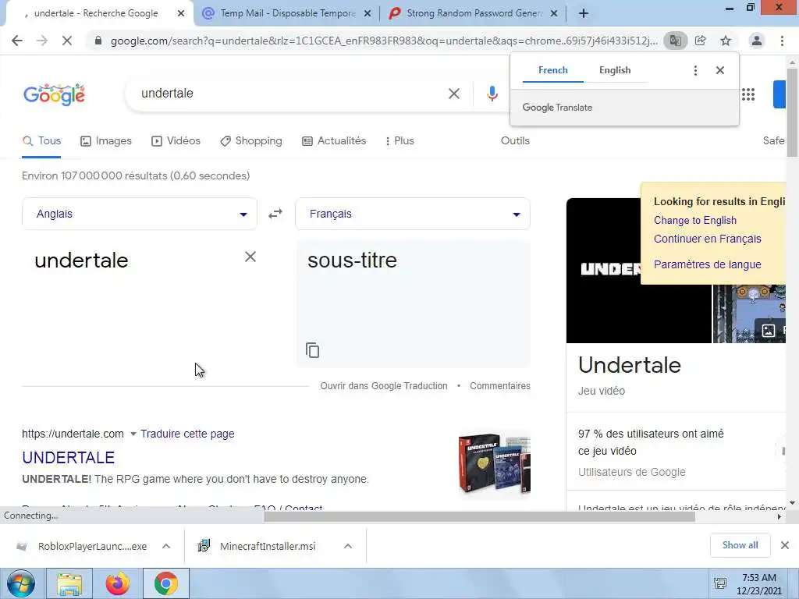Viewport: 799px width, 599px height.
Task: Open the Chrome profile icon
Action: pyautogui.click(x=757, y=41)
